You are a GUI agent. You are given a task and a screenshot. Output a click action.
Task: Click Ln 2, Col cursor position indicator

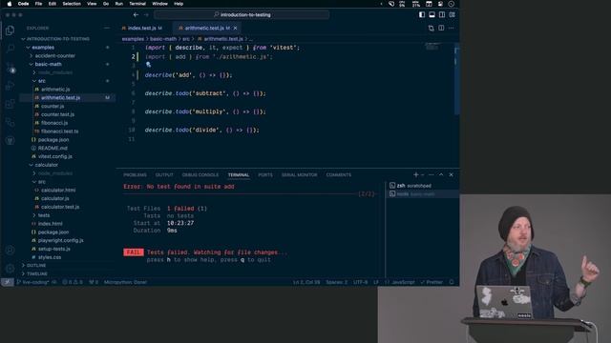point(306,282)
